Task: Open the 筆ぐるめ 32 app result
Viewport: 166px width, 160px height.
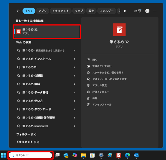Action: click(x=47, y=32)
